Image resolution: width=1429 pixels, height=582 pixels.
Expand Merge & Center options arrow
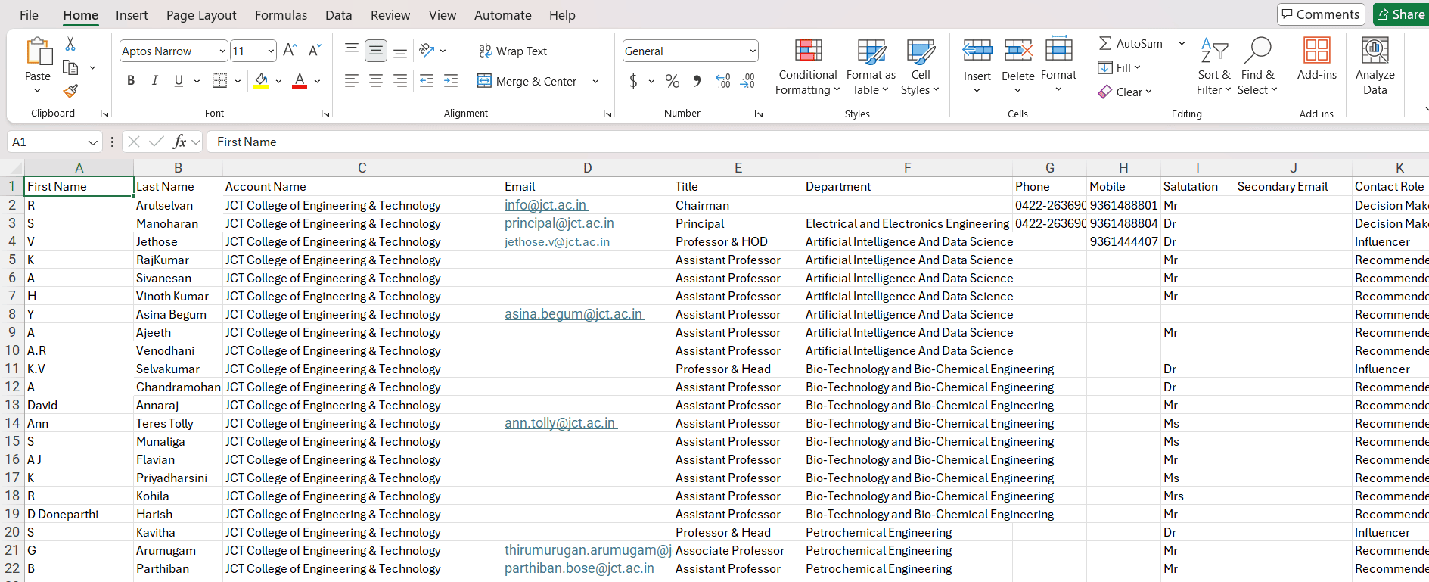pos(595,81)
